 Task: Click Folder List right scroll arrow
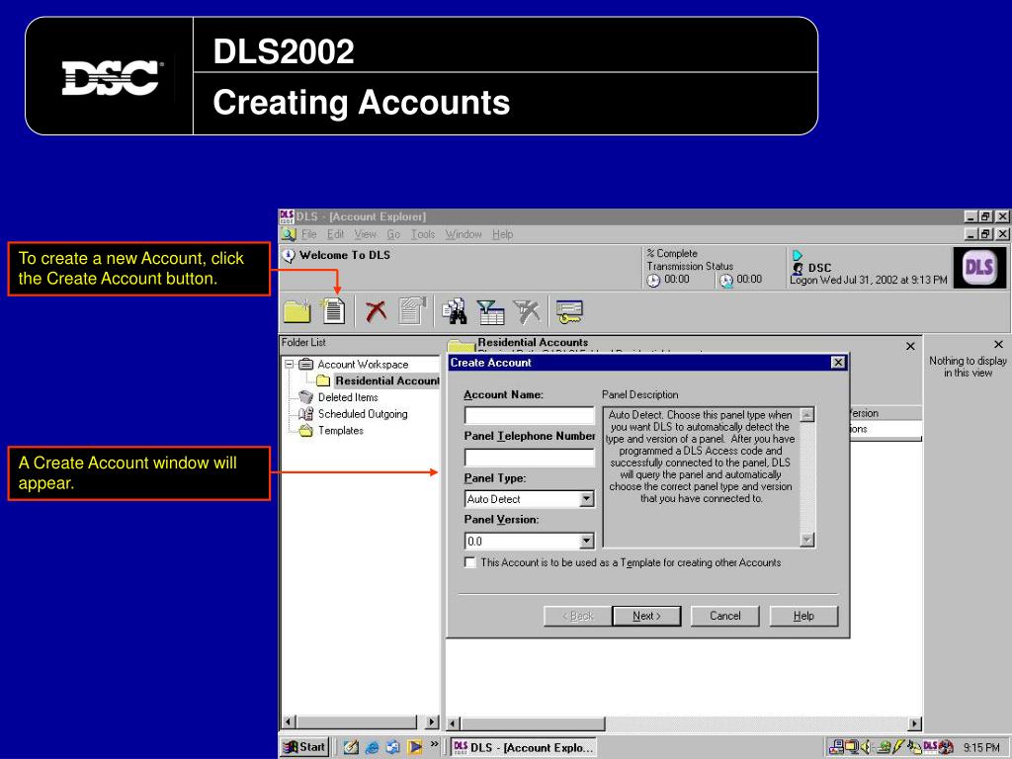pos(431,721)
